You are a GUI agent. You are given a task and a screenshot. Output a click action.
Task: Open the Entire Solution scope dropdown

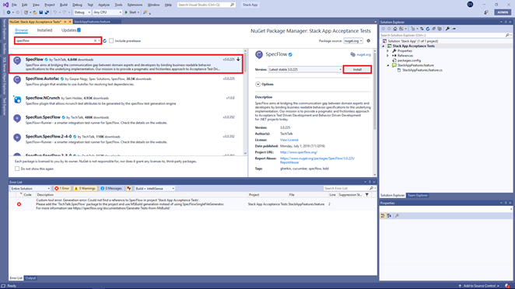pos(30,189)
